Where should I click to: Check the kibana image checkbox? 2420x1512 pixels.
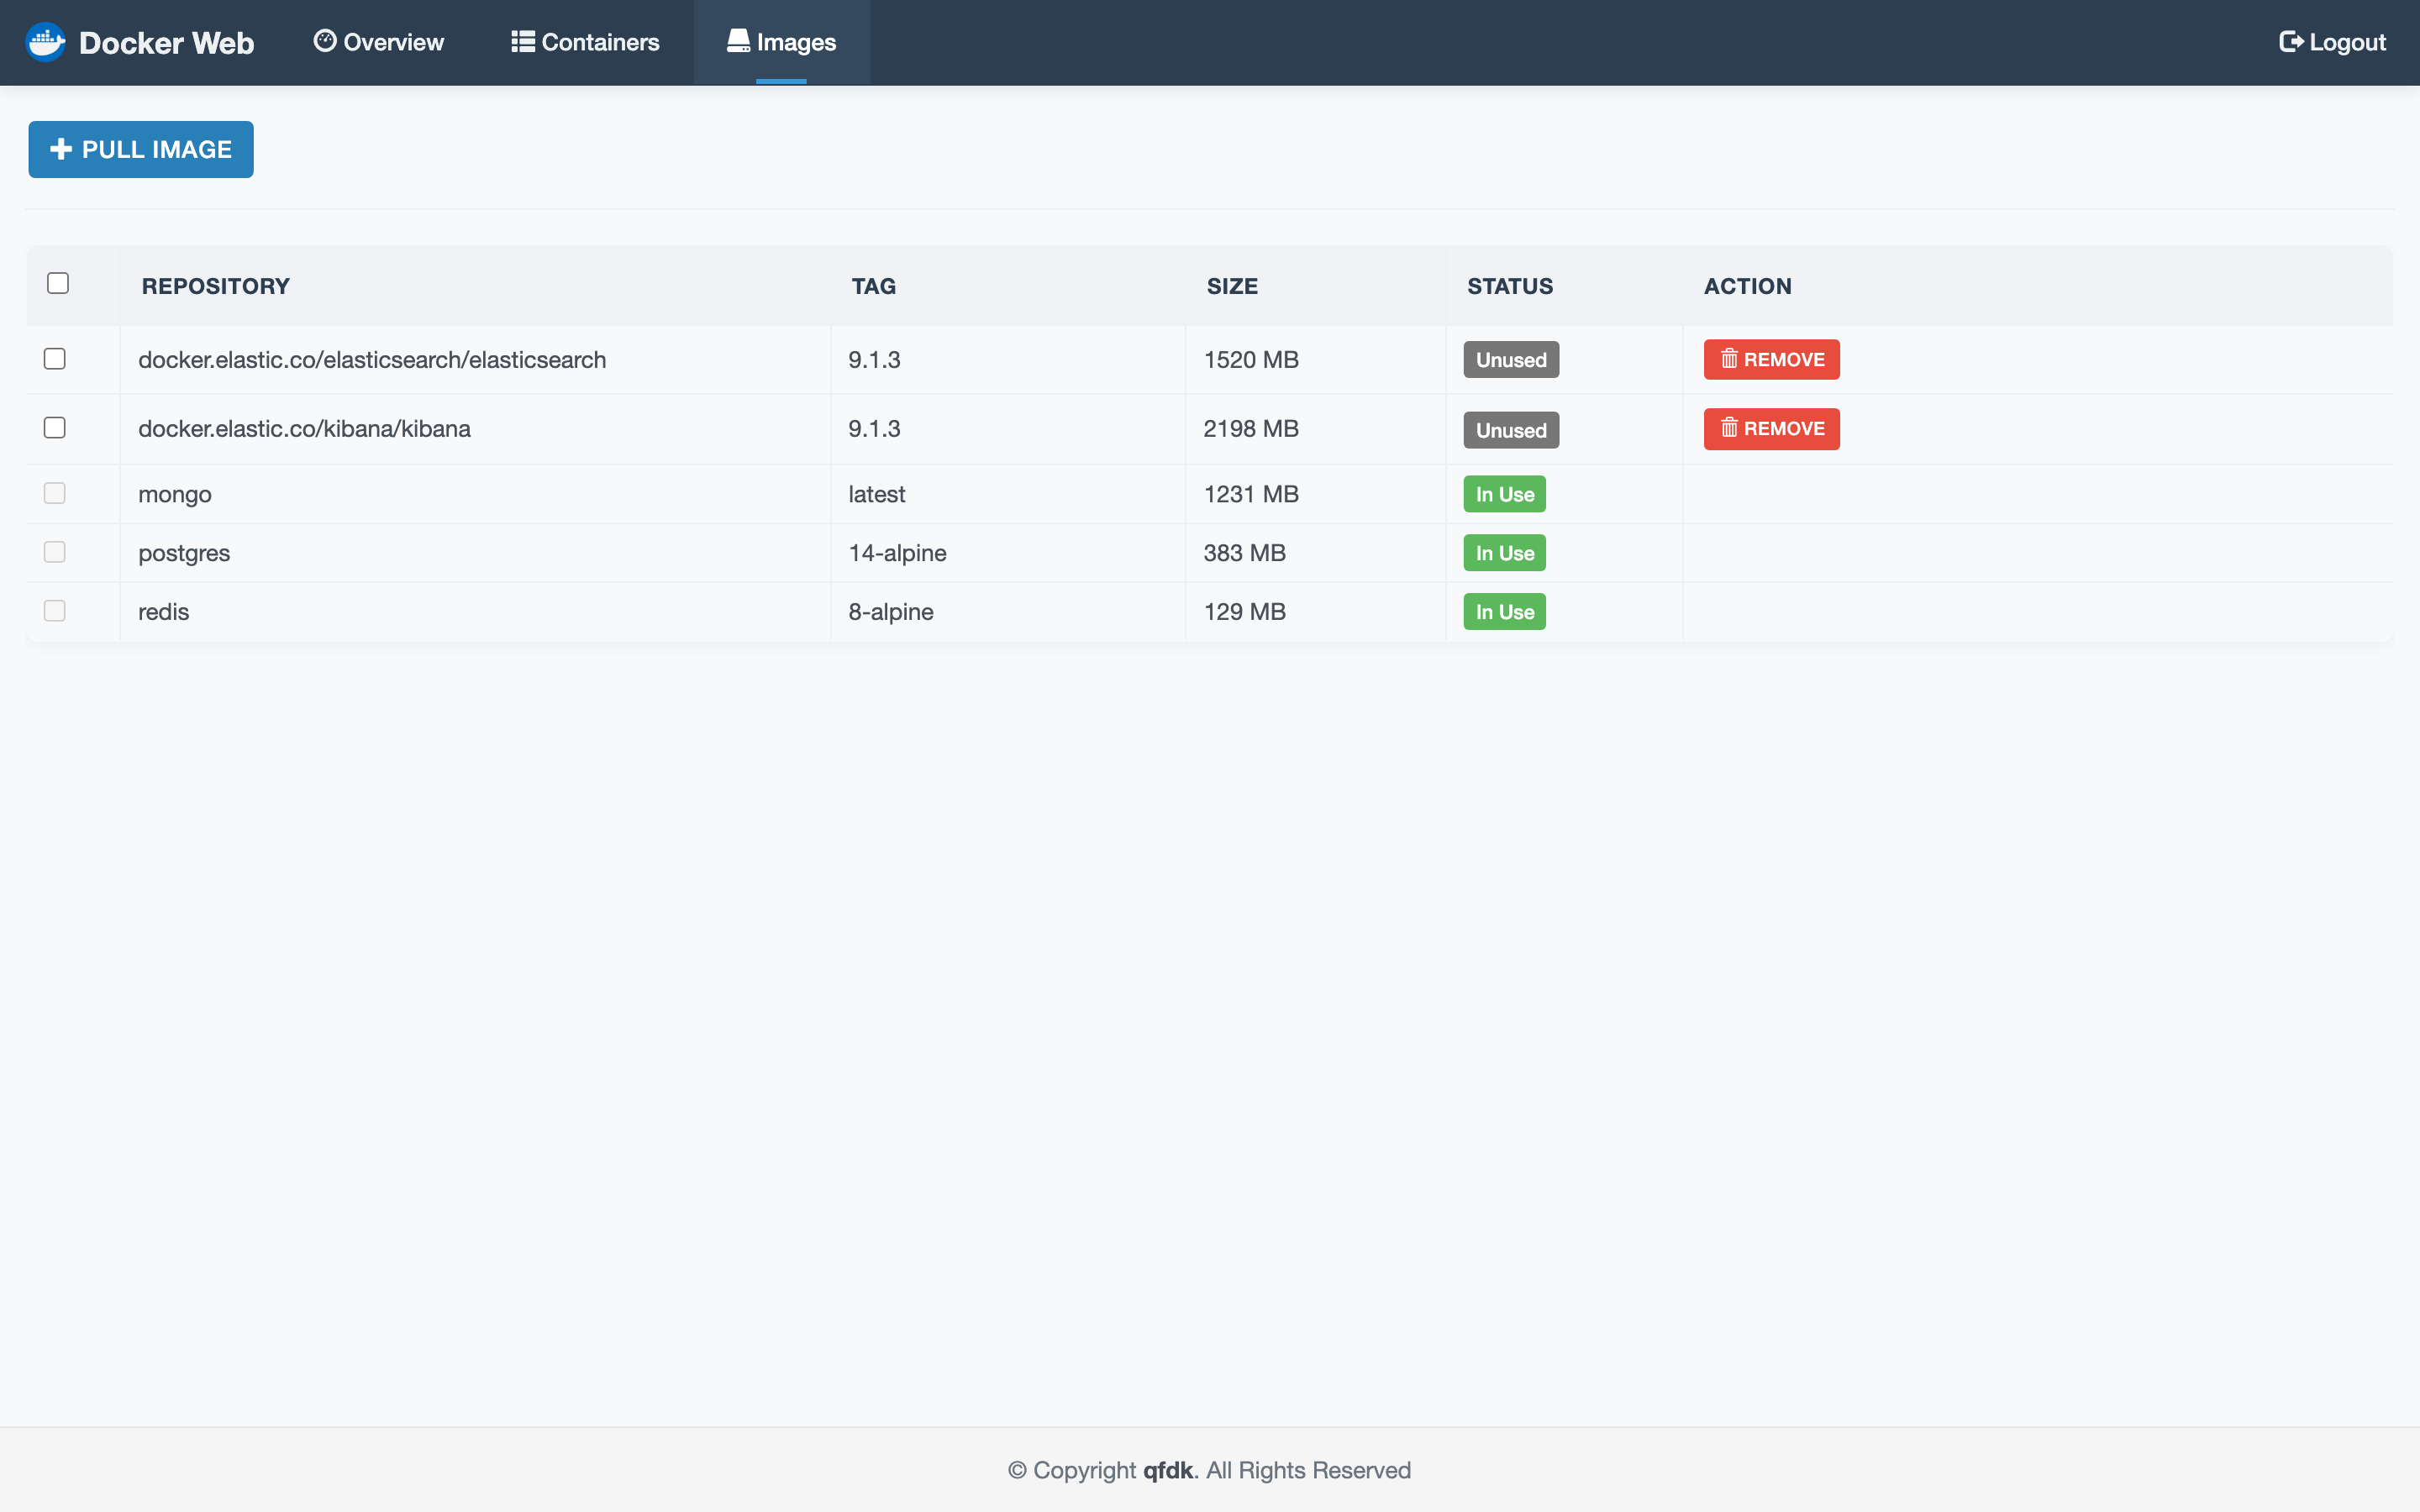[x=55, y=428]
